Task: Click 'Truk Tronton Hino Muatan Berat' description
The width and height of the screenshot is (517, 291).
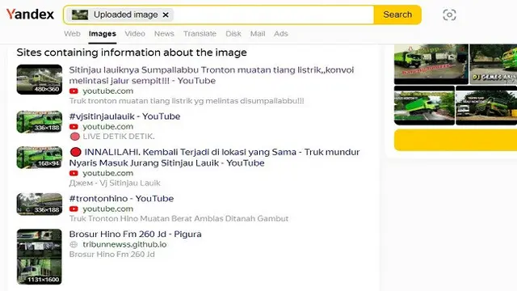Action: 179,218
